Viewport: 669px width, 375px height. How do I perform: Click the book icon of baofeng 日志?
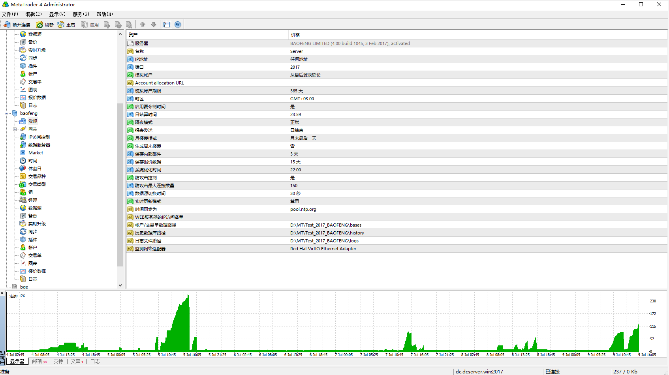[23, 279]
